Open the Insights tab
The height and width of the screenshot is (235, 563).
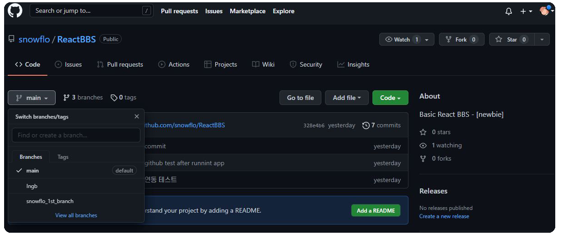coord(353,64)
